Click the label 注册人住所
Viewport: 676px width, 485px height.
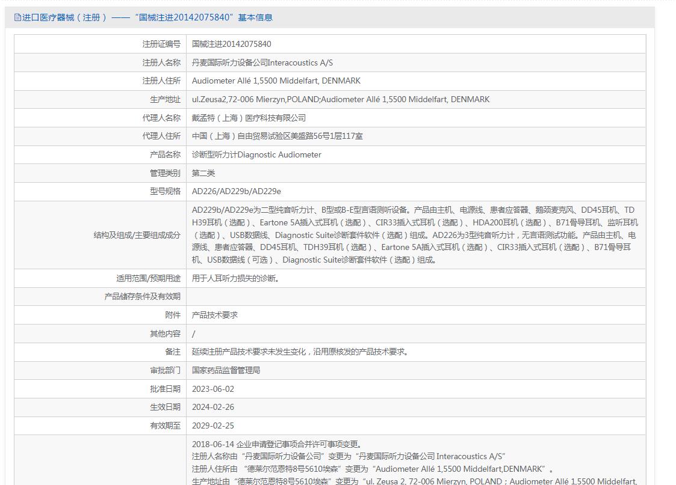pos(161,81)
